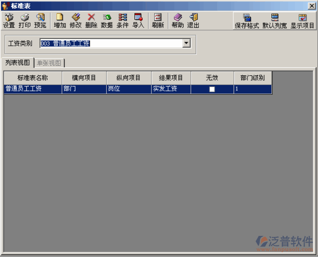Click the 删除 delete icon
The height and width of the screenshot is (257, 318).
click(x=91, y=21)
